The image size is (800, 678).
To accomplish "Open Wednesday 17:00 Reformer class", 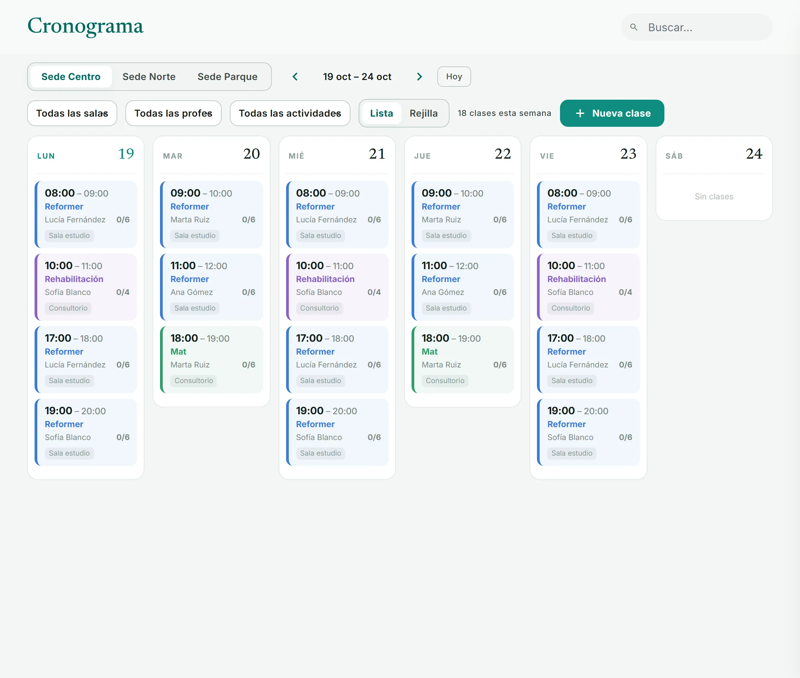I will [337, 360].
